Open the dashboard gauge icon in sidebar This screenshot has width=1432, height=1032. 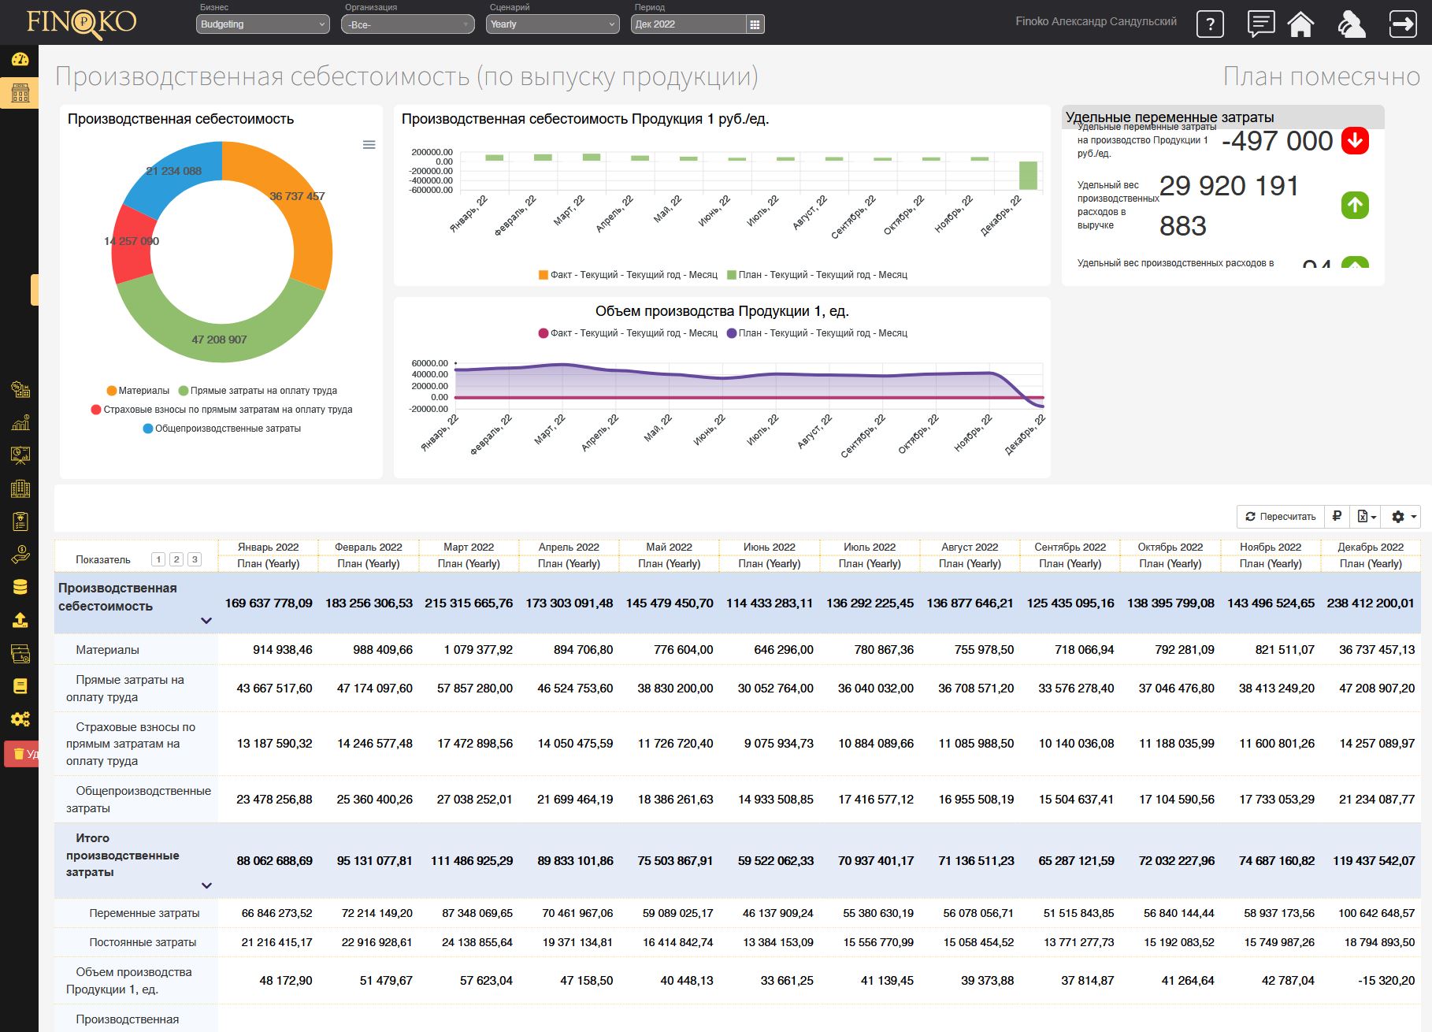[x=20, y=59]
